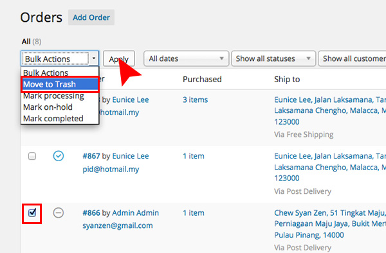Open order #866 link
386x253 pixels.
[x=91, y=213]
